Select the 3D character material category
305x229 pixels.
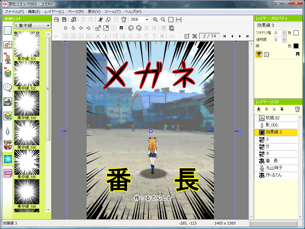8,58
